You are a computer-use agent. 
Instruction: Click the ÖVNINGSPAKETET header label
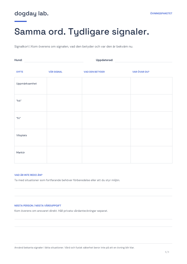161,13
